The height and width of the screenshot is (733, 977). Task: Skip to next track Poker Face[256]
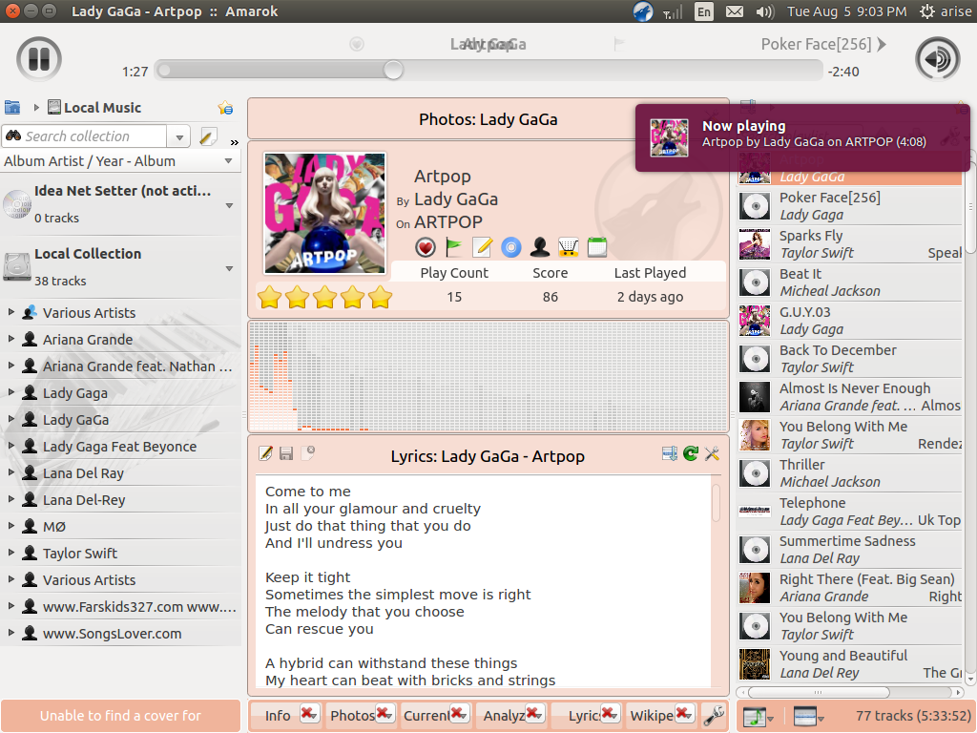coord(822,44)
